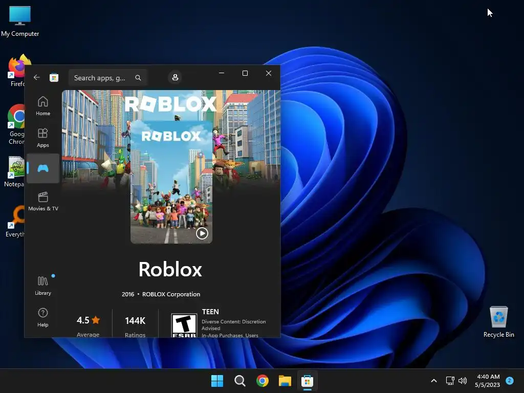Click the volume speaker tray icon
Image resolution: width=524 pixels, height=393 pixels.
pos(463,381)
